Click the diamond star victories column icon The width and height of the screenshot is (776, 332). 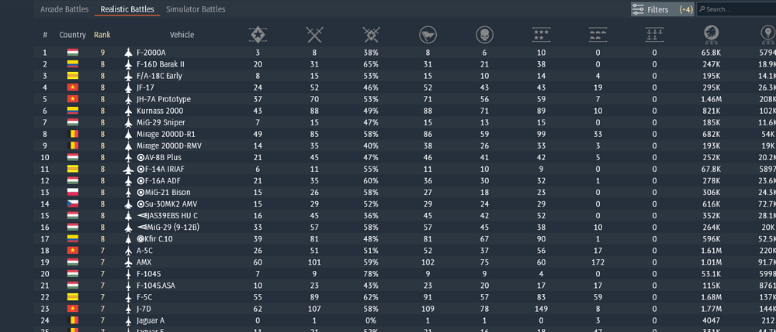258,34
